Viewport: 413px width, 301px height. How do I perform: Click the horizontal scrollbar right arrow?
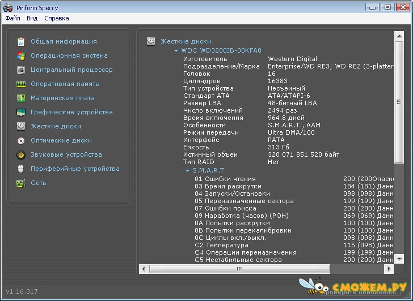389,269
